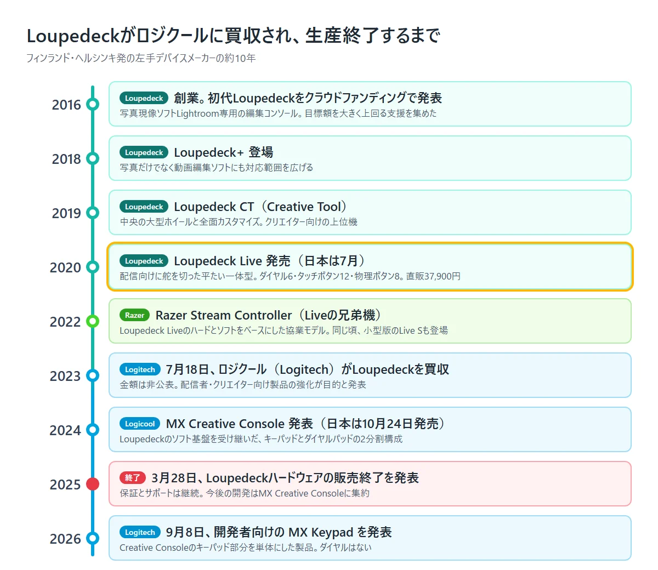Click the title Razer Stream Controller（Liveの兄弟機）
This screenshot has height=570, width=658.
click(x=269, y=315)
